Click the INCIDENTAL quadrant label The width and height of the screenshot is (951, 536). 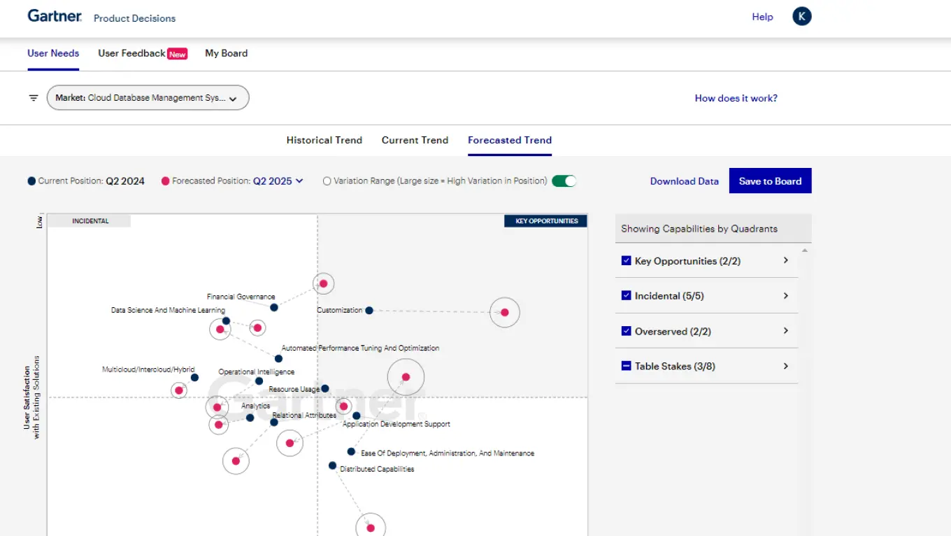(90, 221)
